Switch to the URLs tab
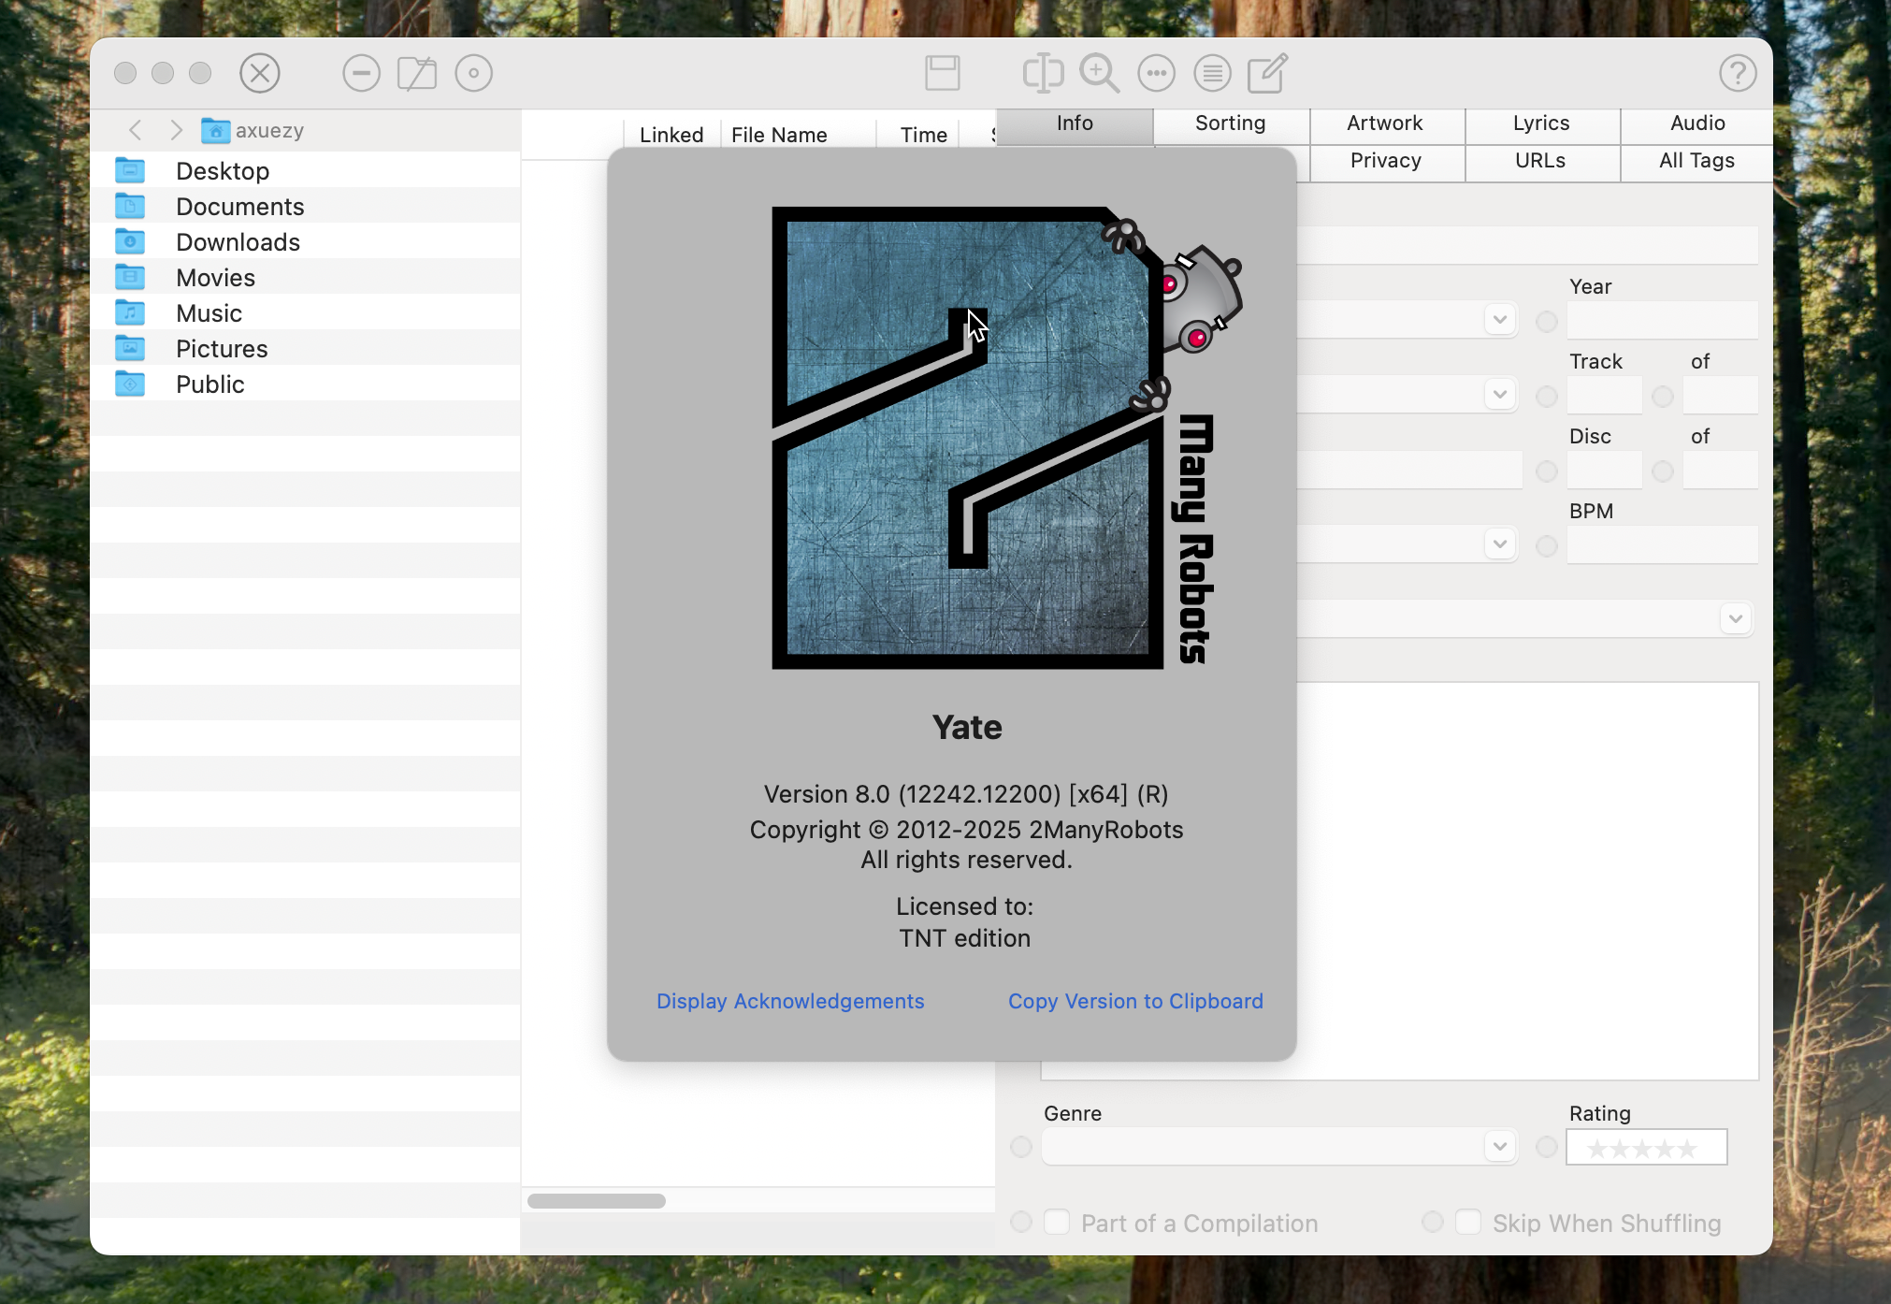The image size is (1891, 1304). [1542, 163]
